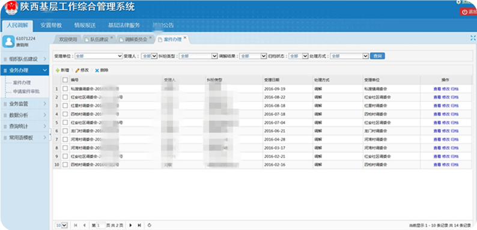Screen dimensions: 477x230
Task: Go to previous page of records
Action: pyautogui.click(x=84, y=225)
